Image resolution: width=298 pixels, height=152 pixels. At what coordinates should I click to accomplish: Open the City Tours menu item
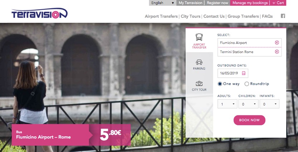[190, 16]
